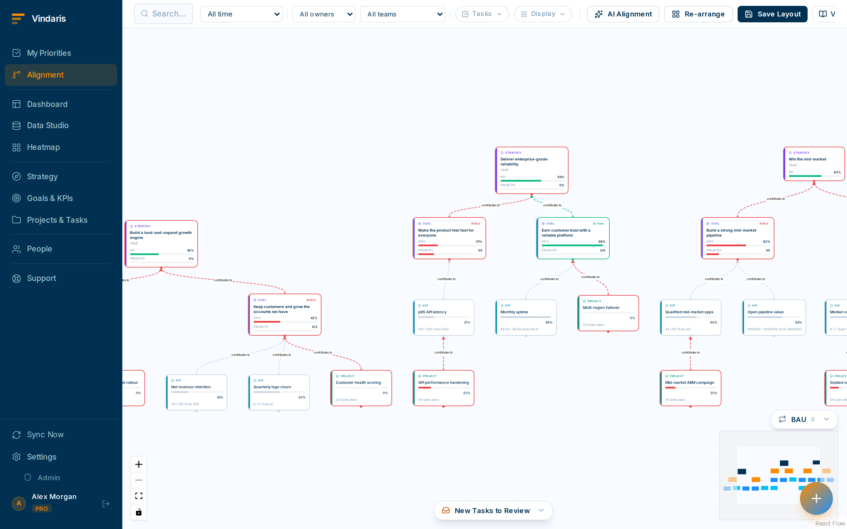Click the AI Alignment button

click(x=623, y=14)
